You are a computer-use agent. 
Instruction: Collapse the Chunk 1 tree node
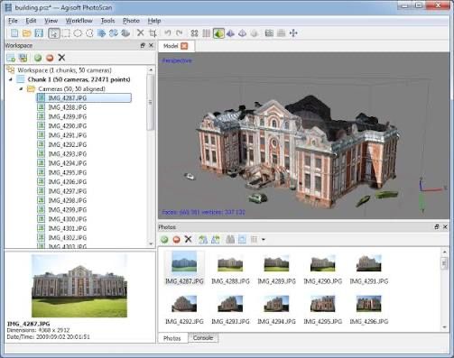[x=11, y=79]
